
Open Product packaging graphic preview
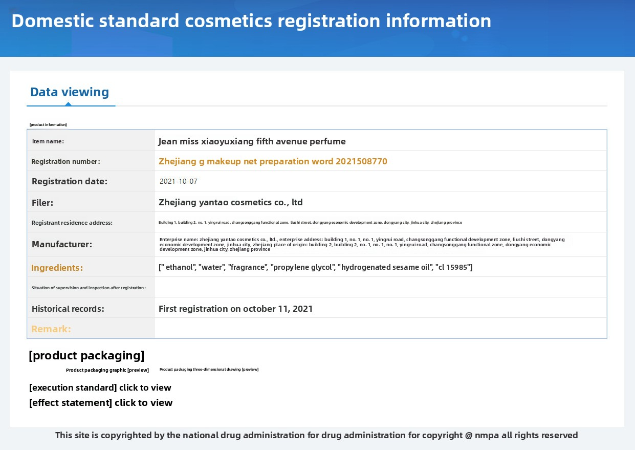pos(107,370)
